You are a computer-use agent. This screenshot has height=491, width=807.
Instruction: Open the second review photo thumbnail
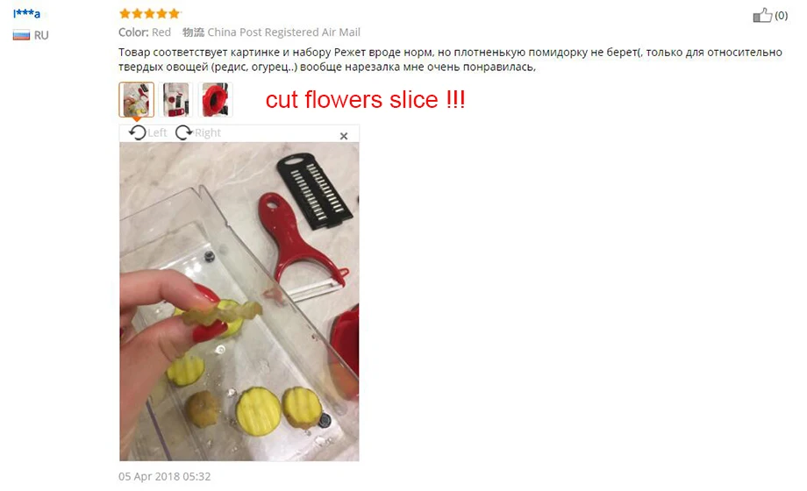176,99
